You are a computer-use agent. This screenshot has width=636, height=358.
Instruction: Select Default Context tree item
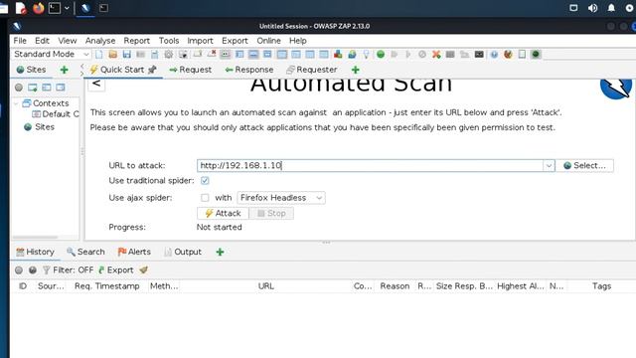56,114
